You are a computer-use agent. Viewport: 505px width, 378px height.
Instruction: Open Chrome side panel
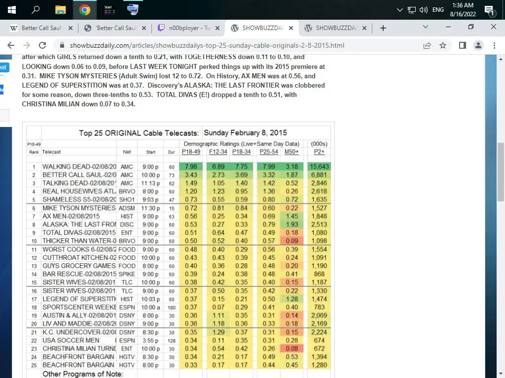click(463, 45)
